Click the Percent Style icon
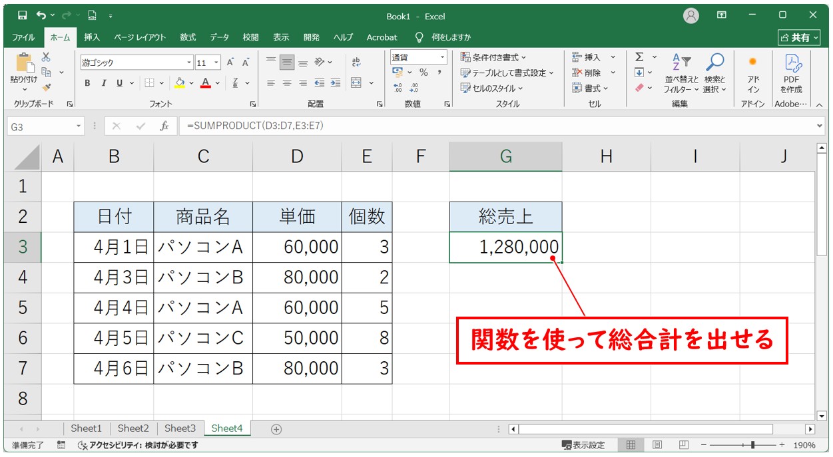 pyautogui.click(x=423, y=73)
